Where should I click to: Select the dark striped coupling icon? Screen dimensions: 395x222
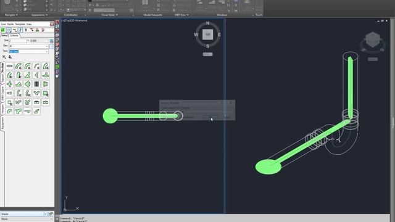coord(36,84)
